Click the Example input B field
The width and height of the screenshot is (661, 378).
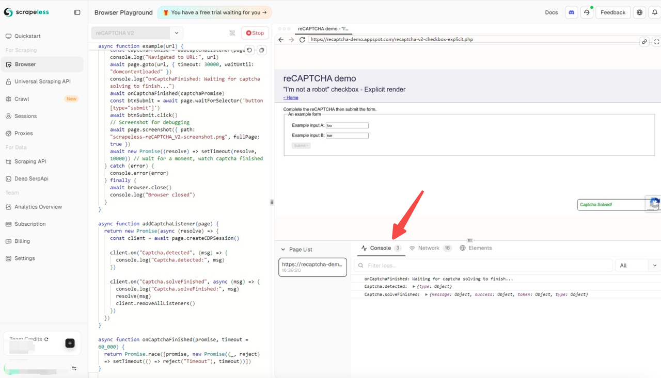tap(347, 136)
